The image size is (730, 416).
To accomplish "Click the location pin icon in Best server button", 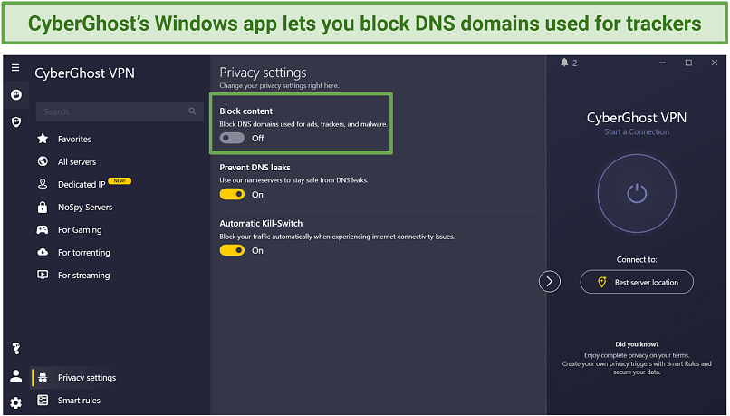I will 602,282.
